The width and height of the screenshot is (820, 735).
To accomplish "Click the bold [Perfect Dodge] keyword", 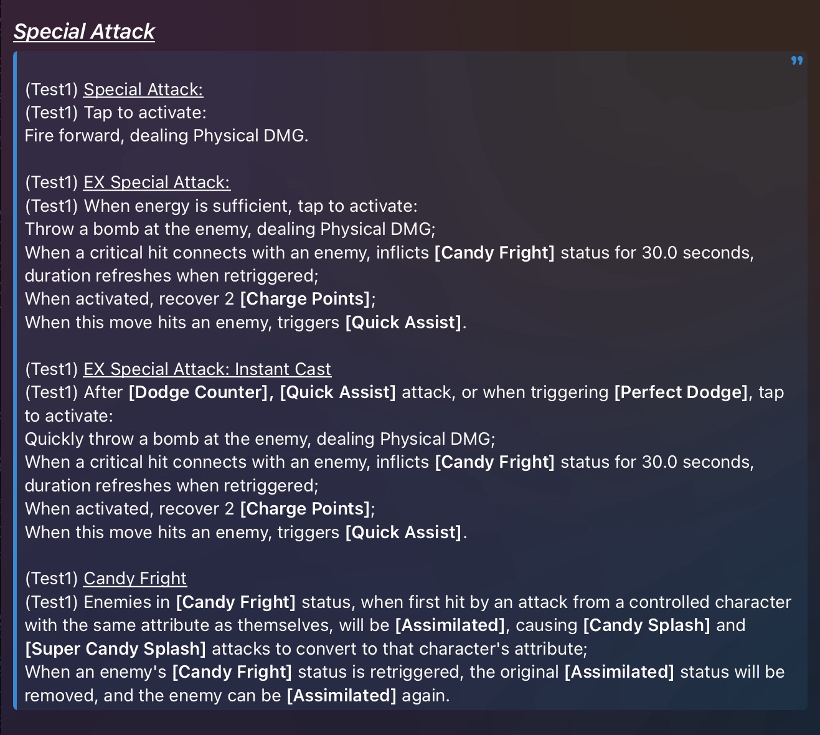I will (x=681, y=392).
